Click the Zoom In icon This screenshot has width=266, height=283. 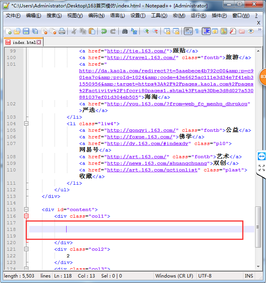(x=146, y=31)
